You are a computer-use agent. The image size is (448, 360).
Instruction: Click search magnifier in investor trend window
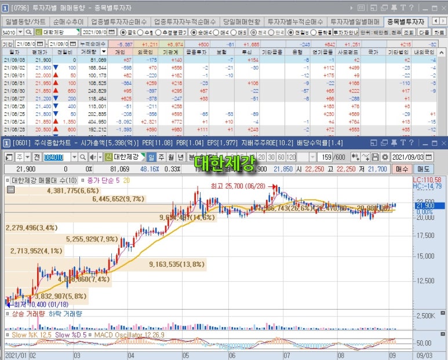28,32
